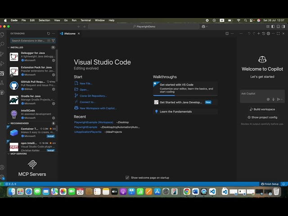Open the Manage gear in activity bar
Screen dimensions: 288x216
2,177
